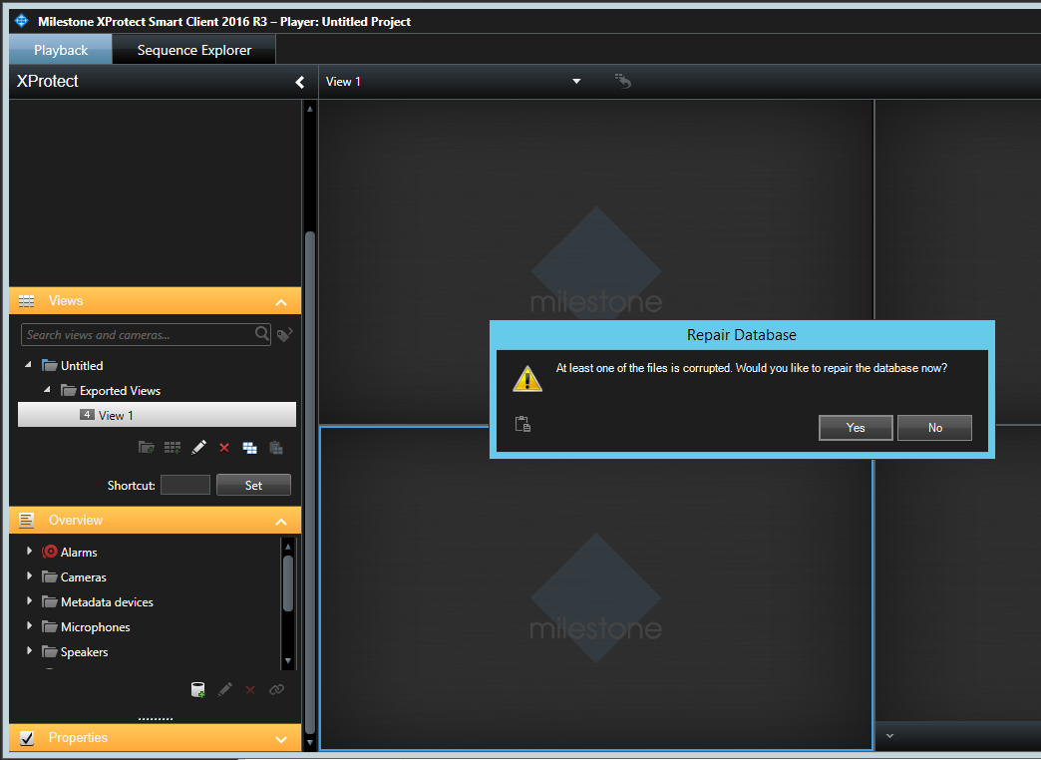Open the link icon in the Overview panel
Screen dimensions: 1041x760
click(276, 689)
